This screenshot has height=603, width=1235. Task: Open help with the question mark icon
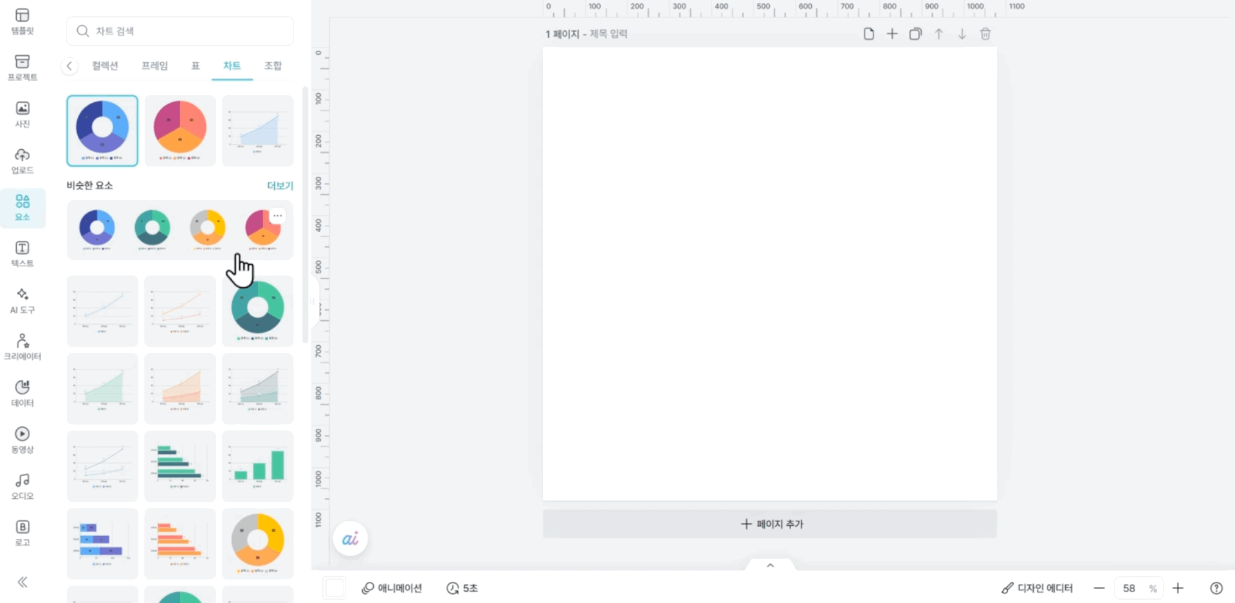click(x=1216, y=588)
